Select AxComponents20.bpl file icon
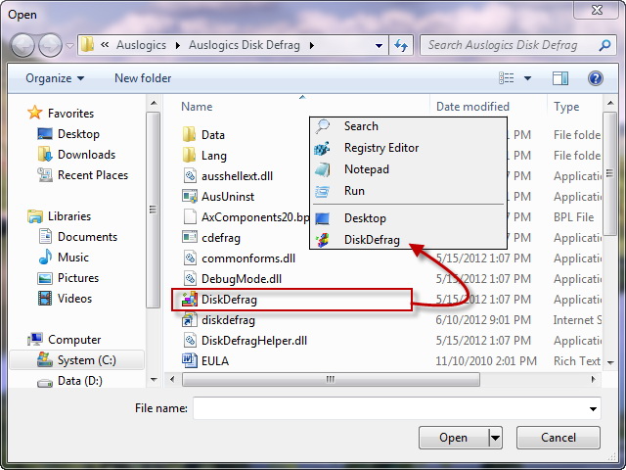This screenshot has width=626, height=470. click(x=190, y=217)
